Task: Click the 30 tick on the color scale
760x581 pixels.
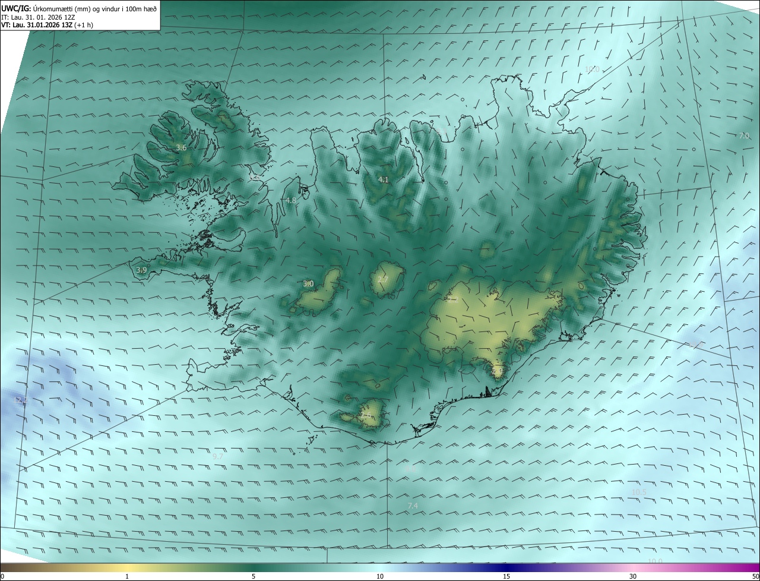Action: pyautogui.click(x=633, y=576)
